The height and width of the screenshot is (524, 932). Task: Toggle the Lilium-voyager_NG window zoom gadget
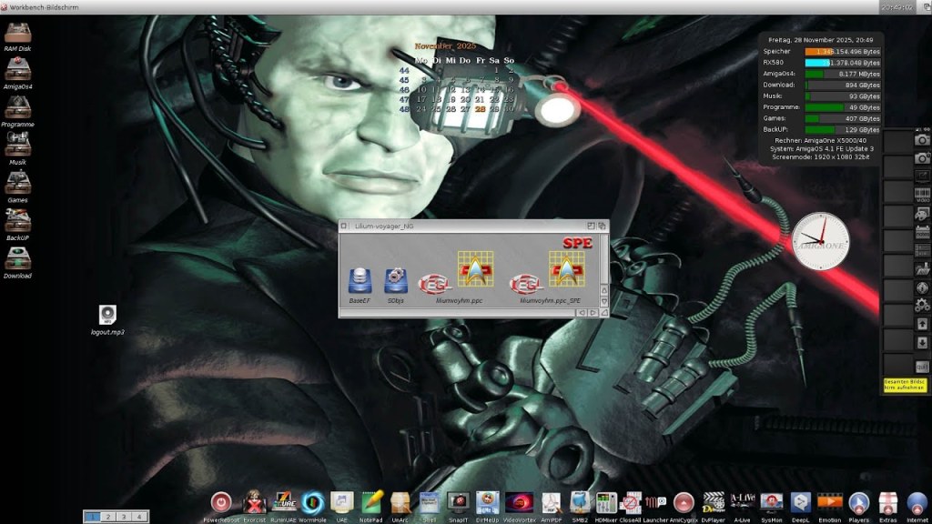click(x=590, y=225)
